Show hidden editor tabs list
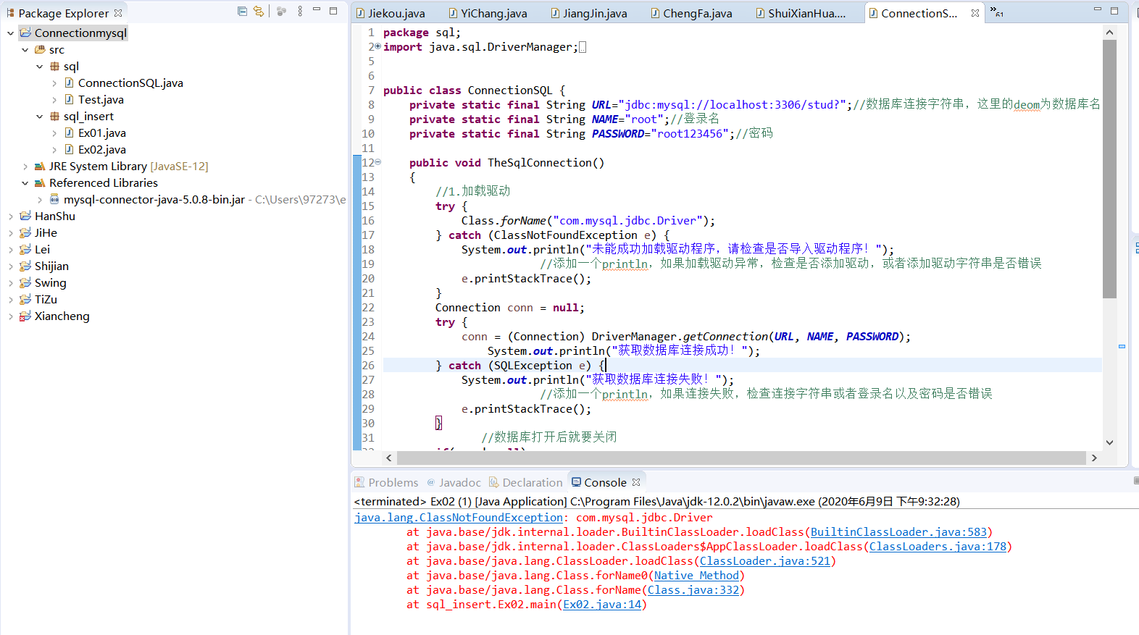The image size is (1139, 635). click(x=997, y=12)
